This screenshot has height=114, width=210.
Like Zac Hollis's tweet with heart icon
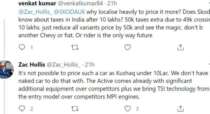[x=127, y=109]
